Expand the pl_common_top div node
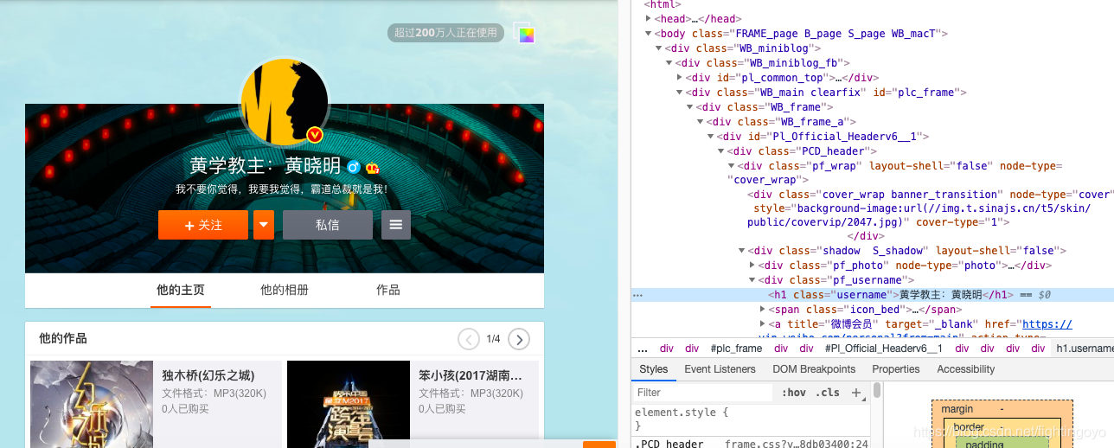Viewport: 1114px width, 448px height. point(680,78)
